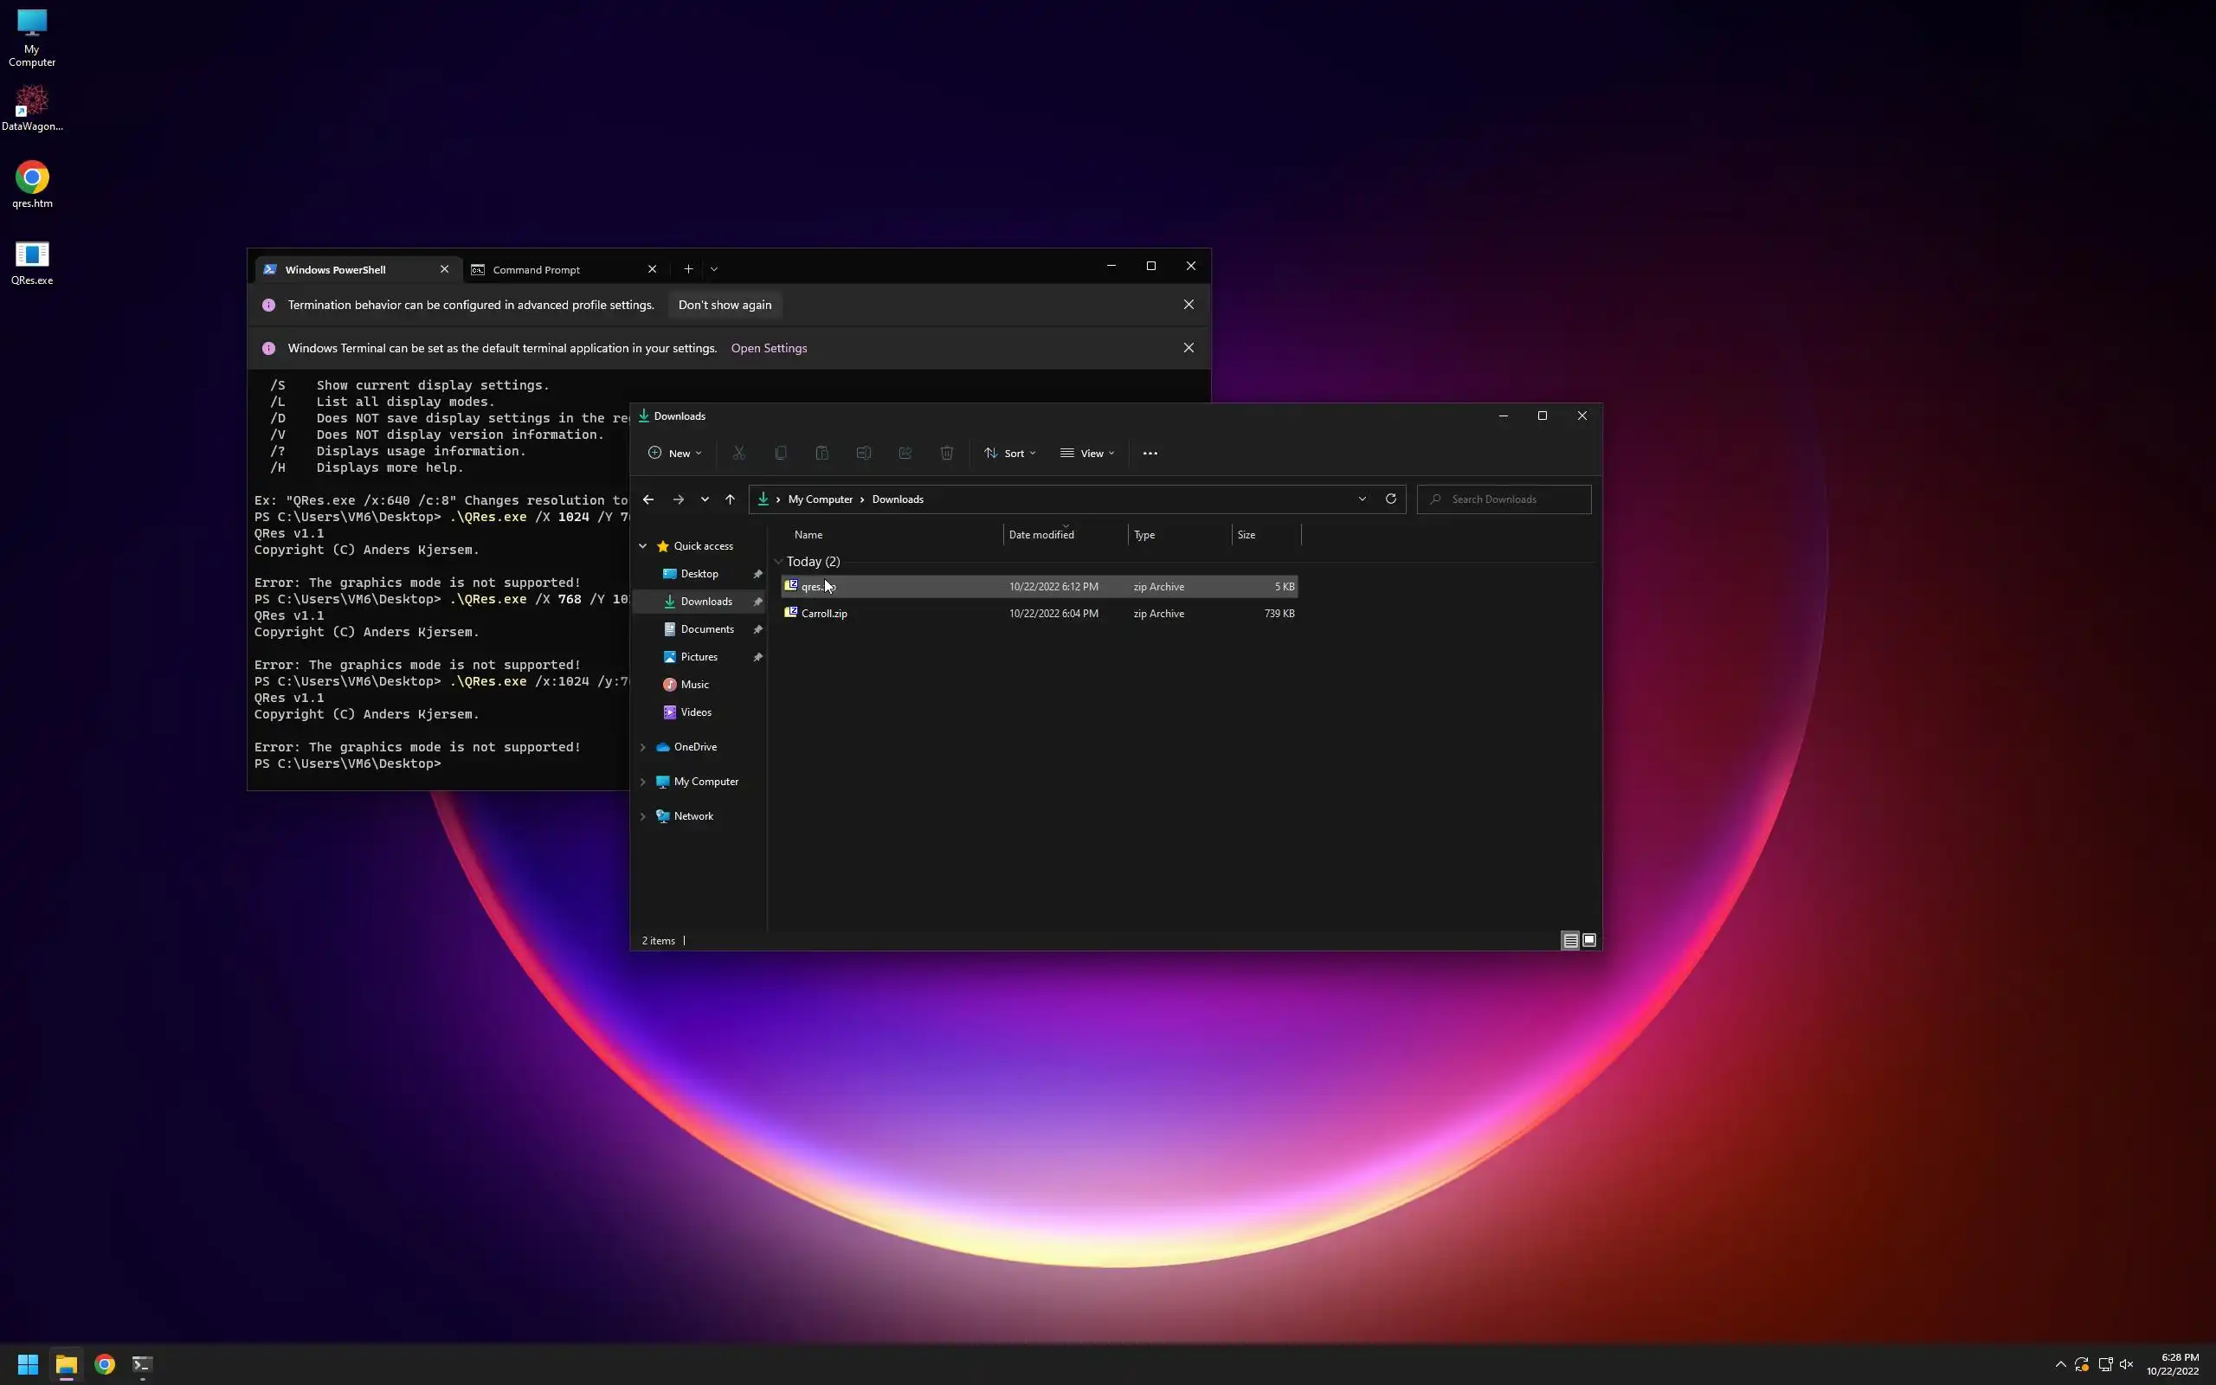Click the Up one level arrow
This screenshot has height=1385, width=2216.
tap(730, 499)
